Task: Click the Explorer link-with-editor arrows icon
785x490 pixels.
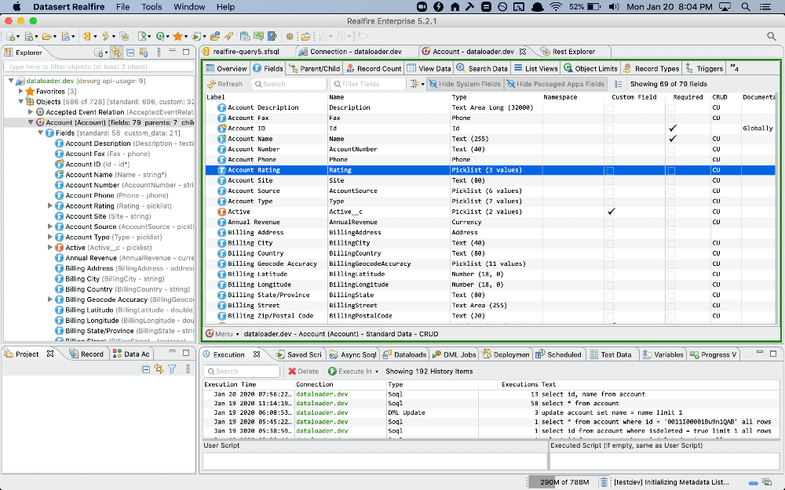Action: click(x=117, y=52)
